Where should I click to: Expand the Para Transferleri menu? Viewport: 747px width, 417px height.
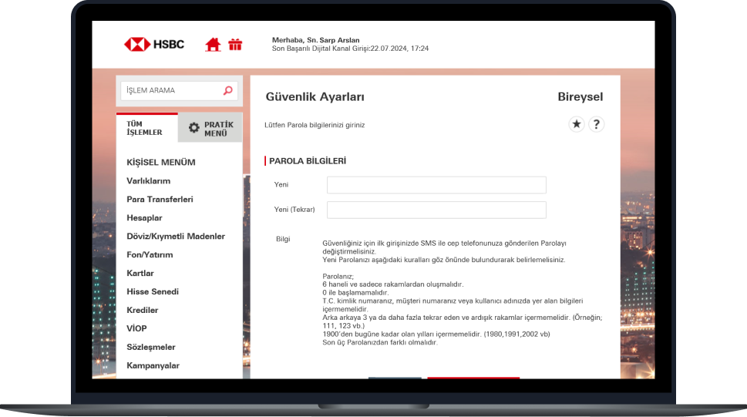[160, 200]
